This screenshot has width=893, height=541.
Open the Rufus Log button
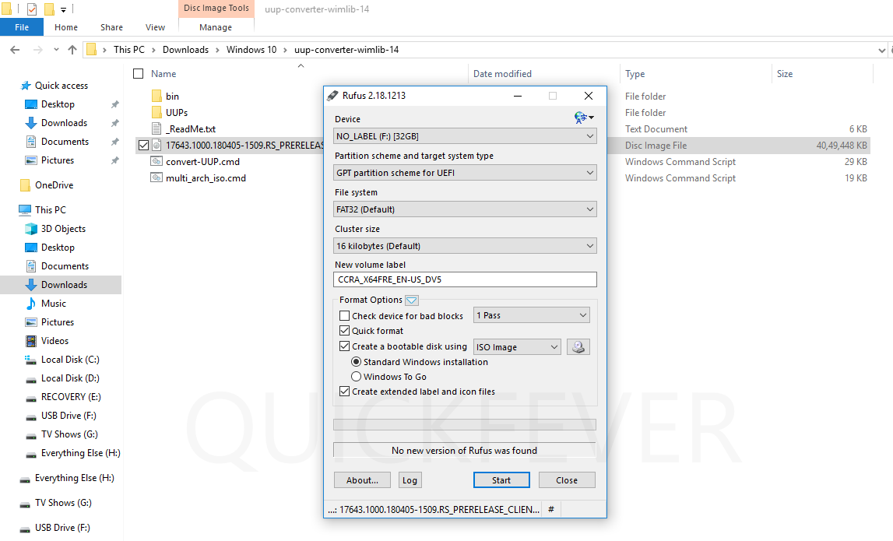tap(410, 480)
